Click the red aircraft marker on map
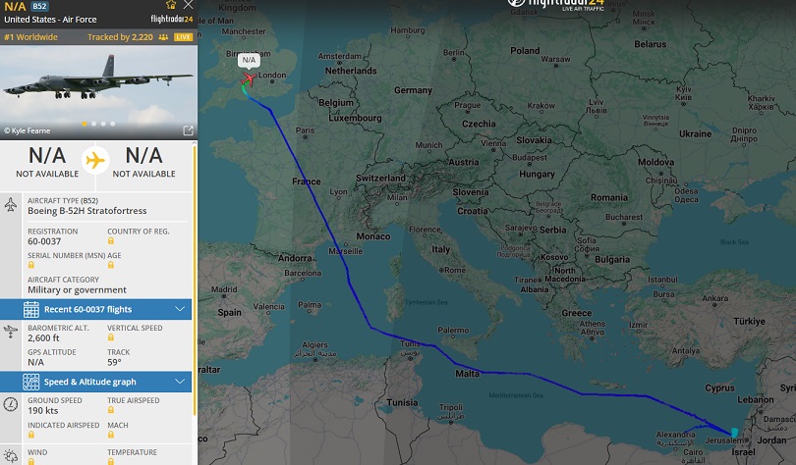Viewport: 796px width, 465px height. [x=248, y=78]
